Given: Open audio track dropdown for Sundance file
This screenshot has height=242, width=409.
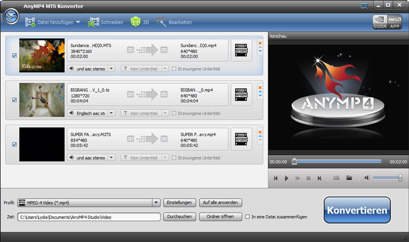Looking at the screenshot, I should pos(111,69).
